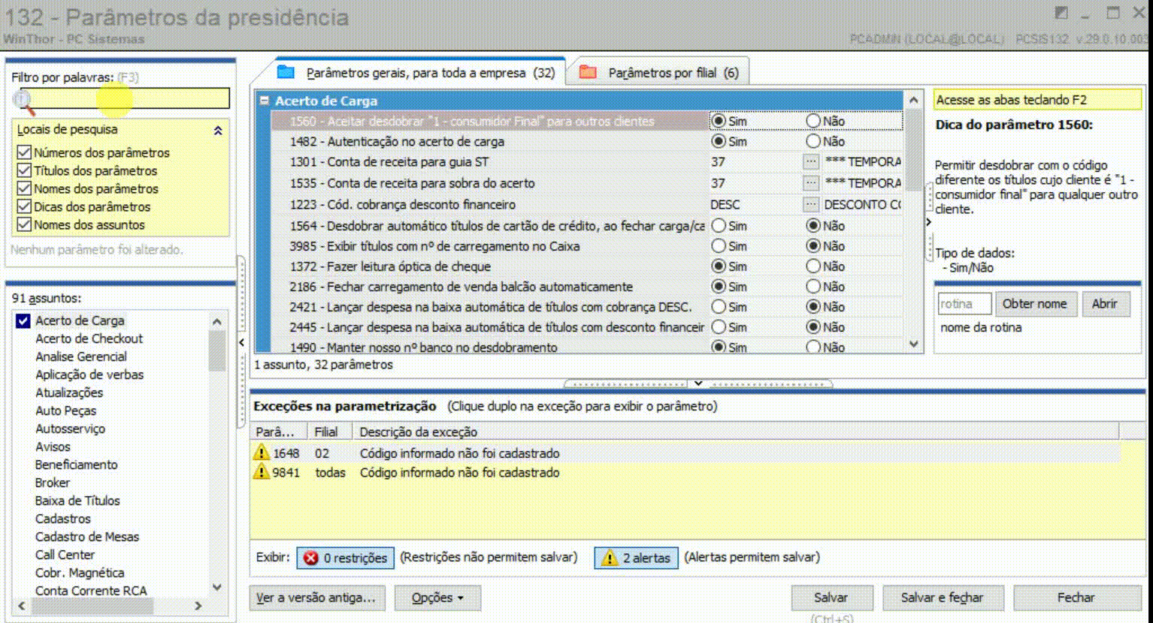Click subjects list scroll-left arrow
This screenshot has height=623, width=1153.
[21, 605]
